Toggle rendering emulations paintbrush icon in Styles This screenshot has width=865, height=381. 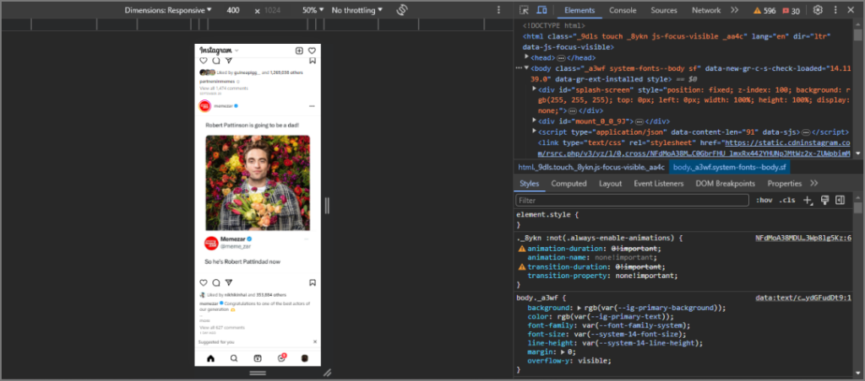pyautogui.click(x=824, y=200)
